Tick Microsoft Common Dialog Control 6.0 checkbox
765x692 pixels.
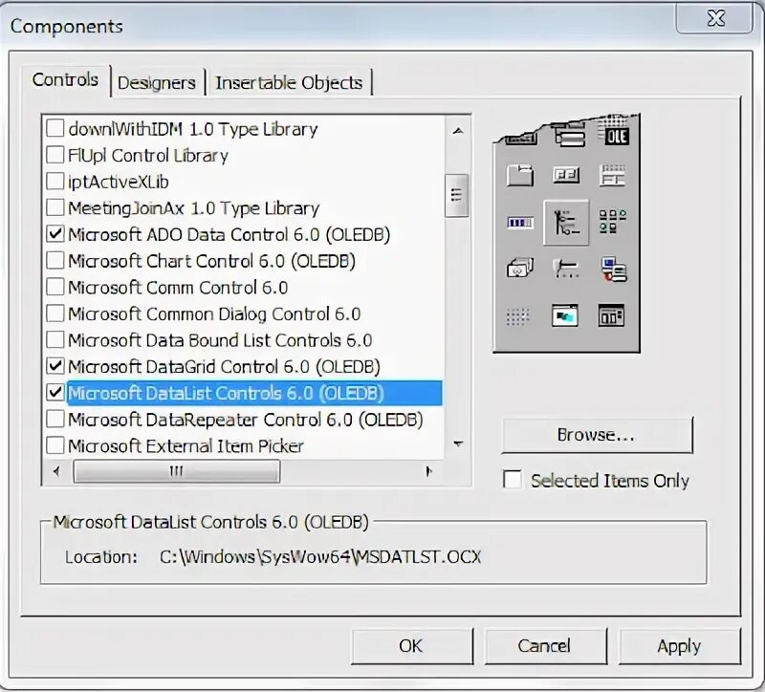(x=55, y=314)
